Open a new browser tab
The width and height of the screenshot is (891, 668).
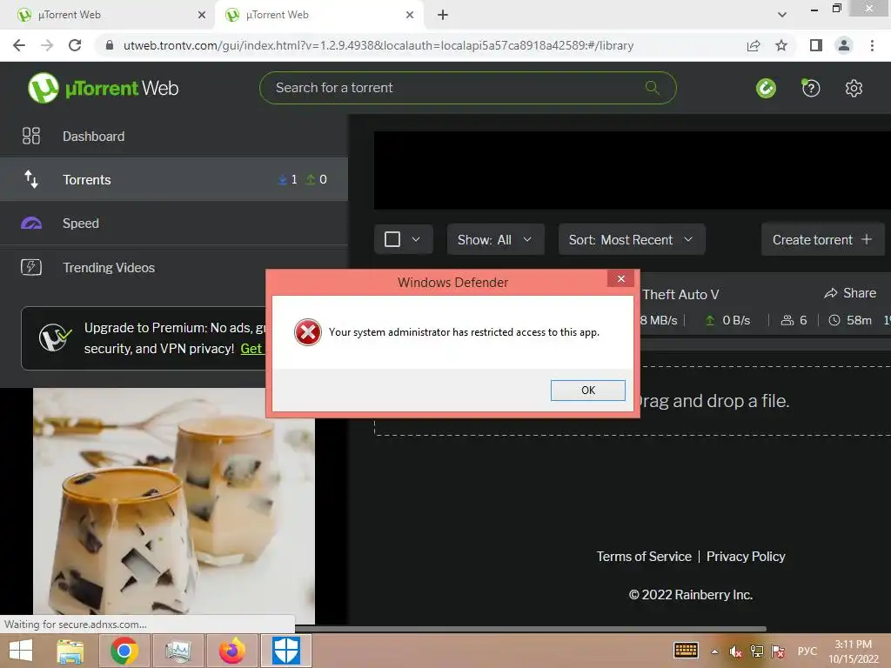pyautogui.click(x=443, y=15)
